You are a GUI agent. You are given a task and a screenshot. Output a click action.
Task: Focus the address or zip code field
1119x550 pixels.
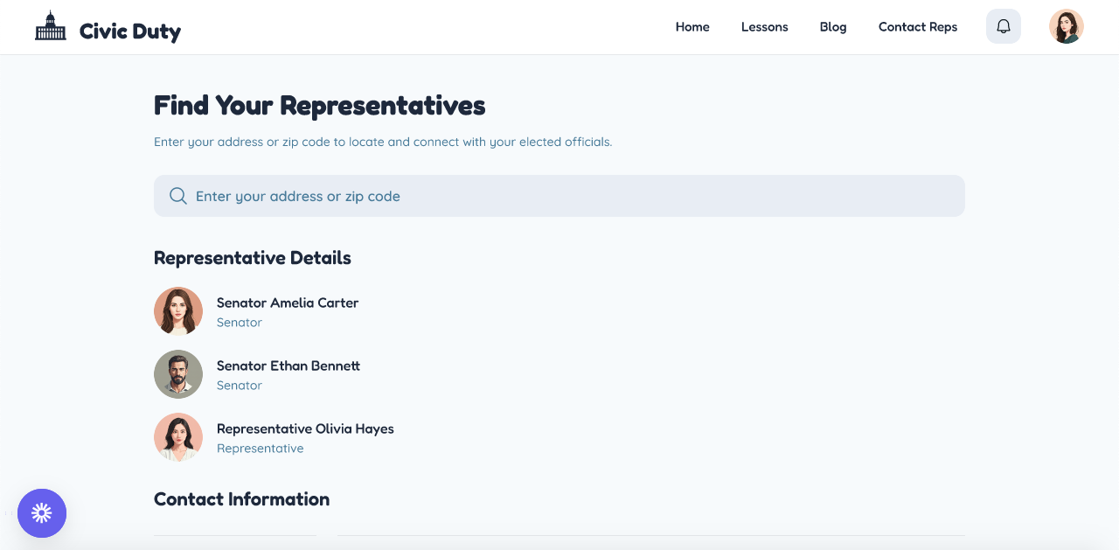click(x=559, y=196)
